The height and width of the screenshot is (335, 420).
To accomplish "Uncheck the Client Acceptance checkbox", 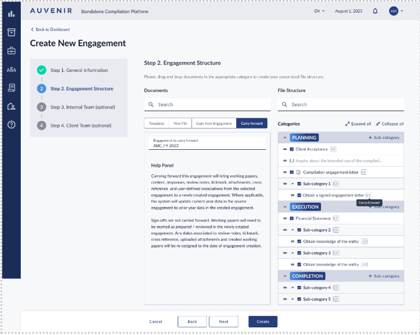I will [292, 149].
